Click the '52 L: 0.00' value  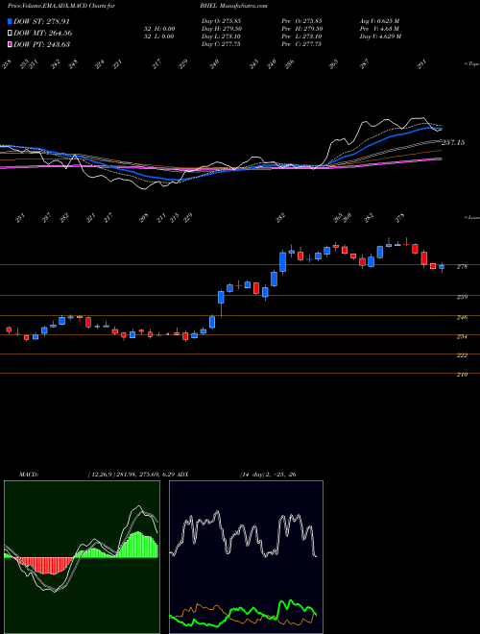click(x=159, y=37)
